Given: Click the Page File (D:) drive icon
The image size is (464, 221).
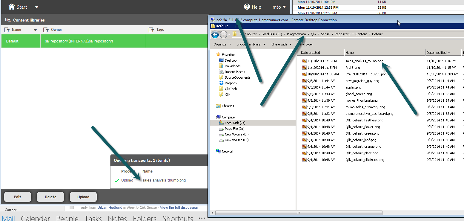Looking at the screenshot, I should [221, 129].
